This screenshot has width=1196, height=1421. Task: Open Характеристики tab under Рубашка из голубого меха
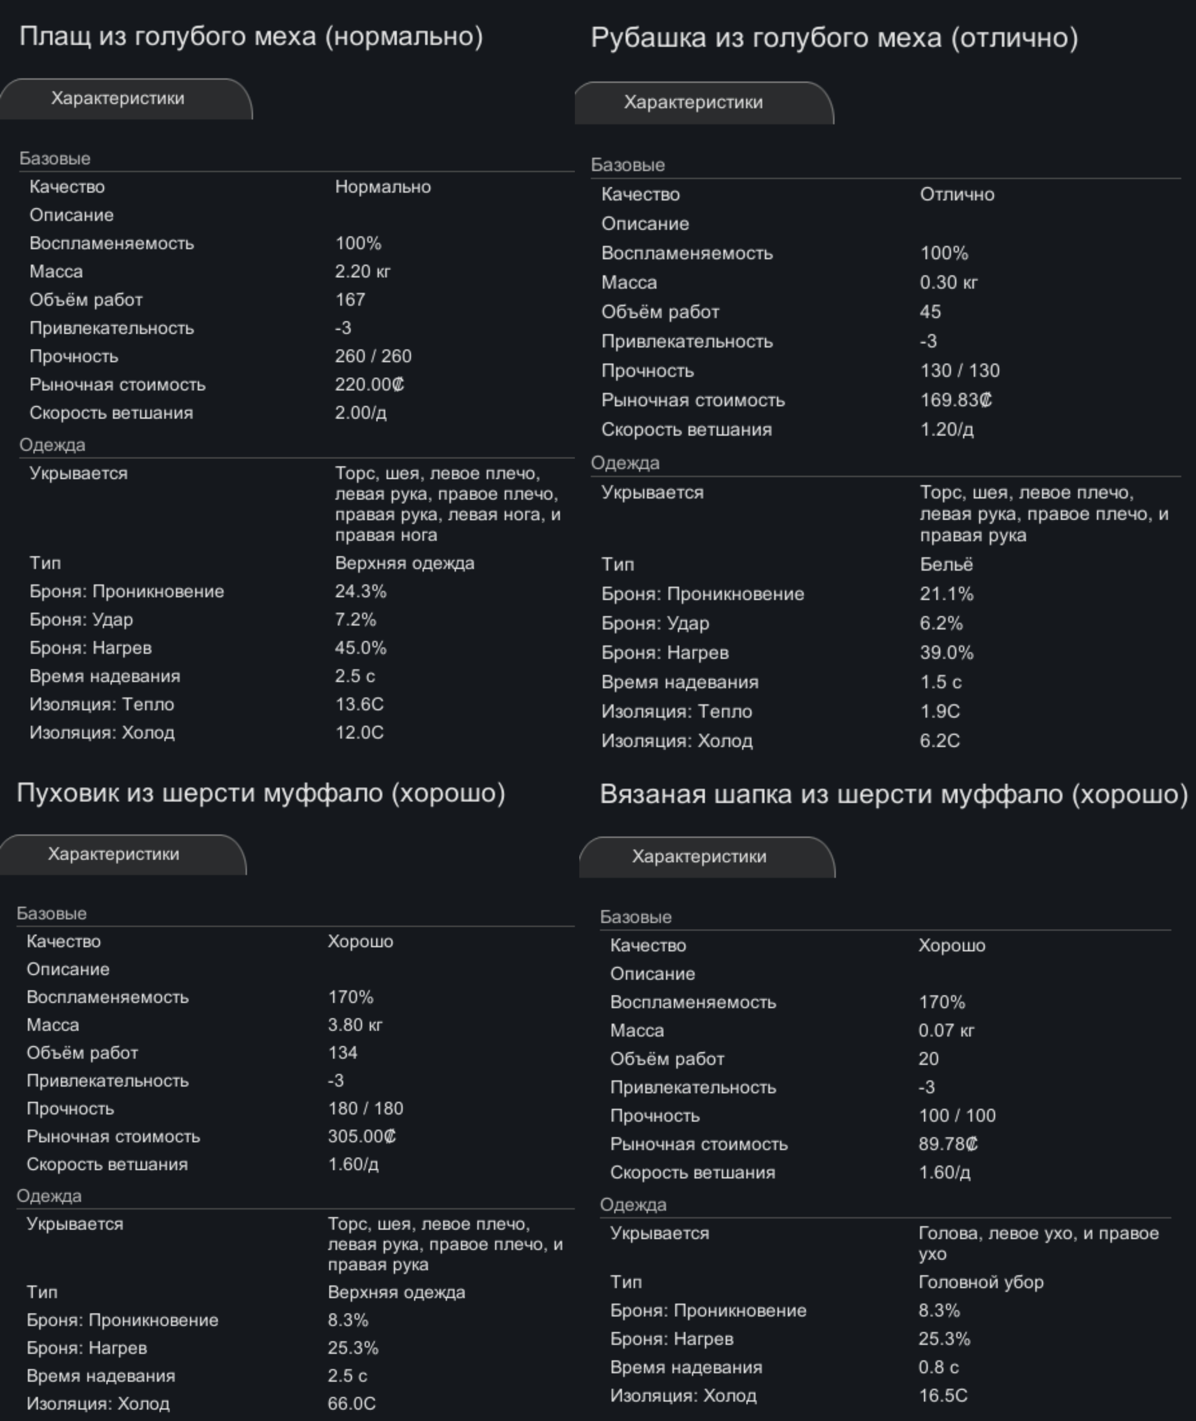693,103
